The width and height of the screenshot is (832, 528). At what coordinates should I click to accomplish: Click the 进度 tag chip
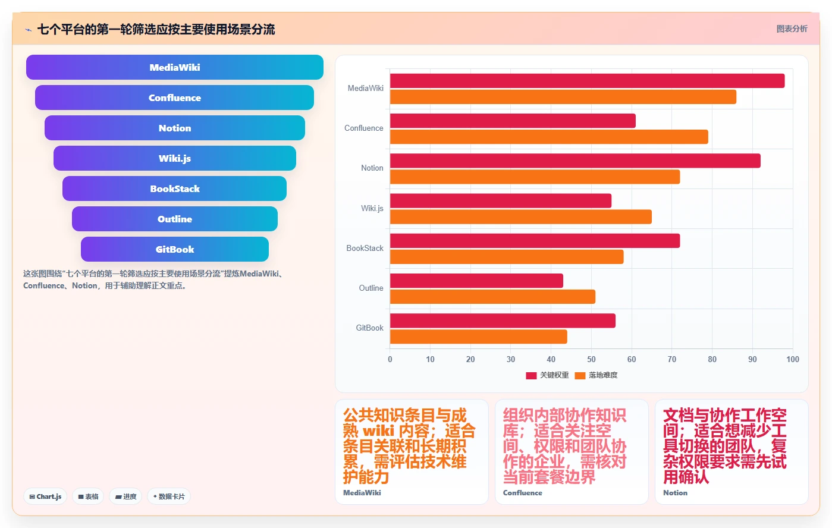pos(125,496)
